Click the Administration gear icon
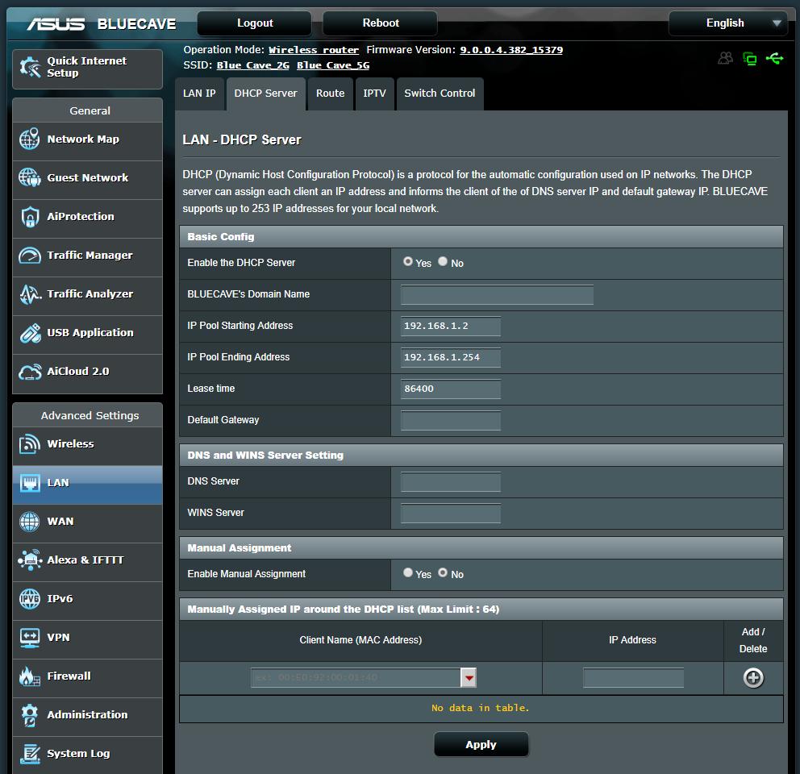This screenshot has width=800, height=774. tap(29, 715)
